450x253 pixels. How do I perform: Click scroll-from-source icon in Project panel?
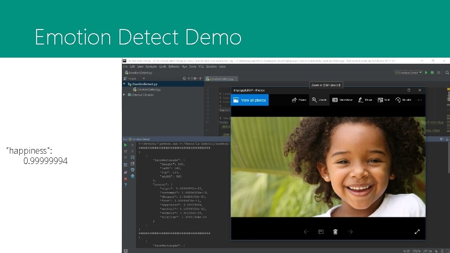coord(184,79)
